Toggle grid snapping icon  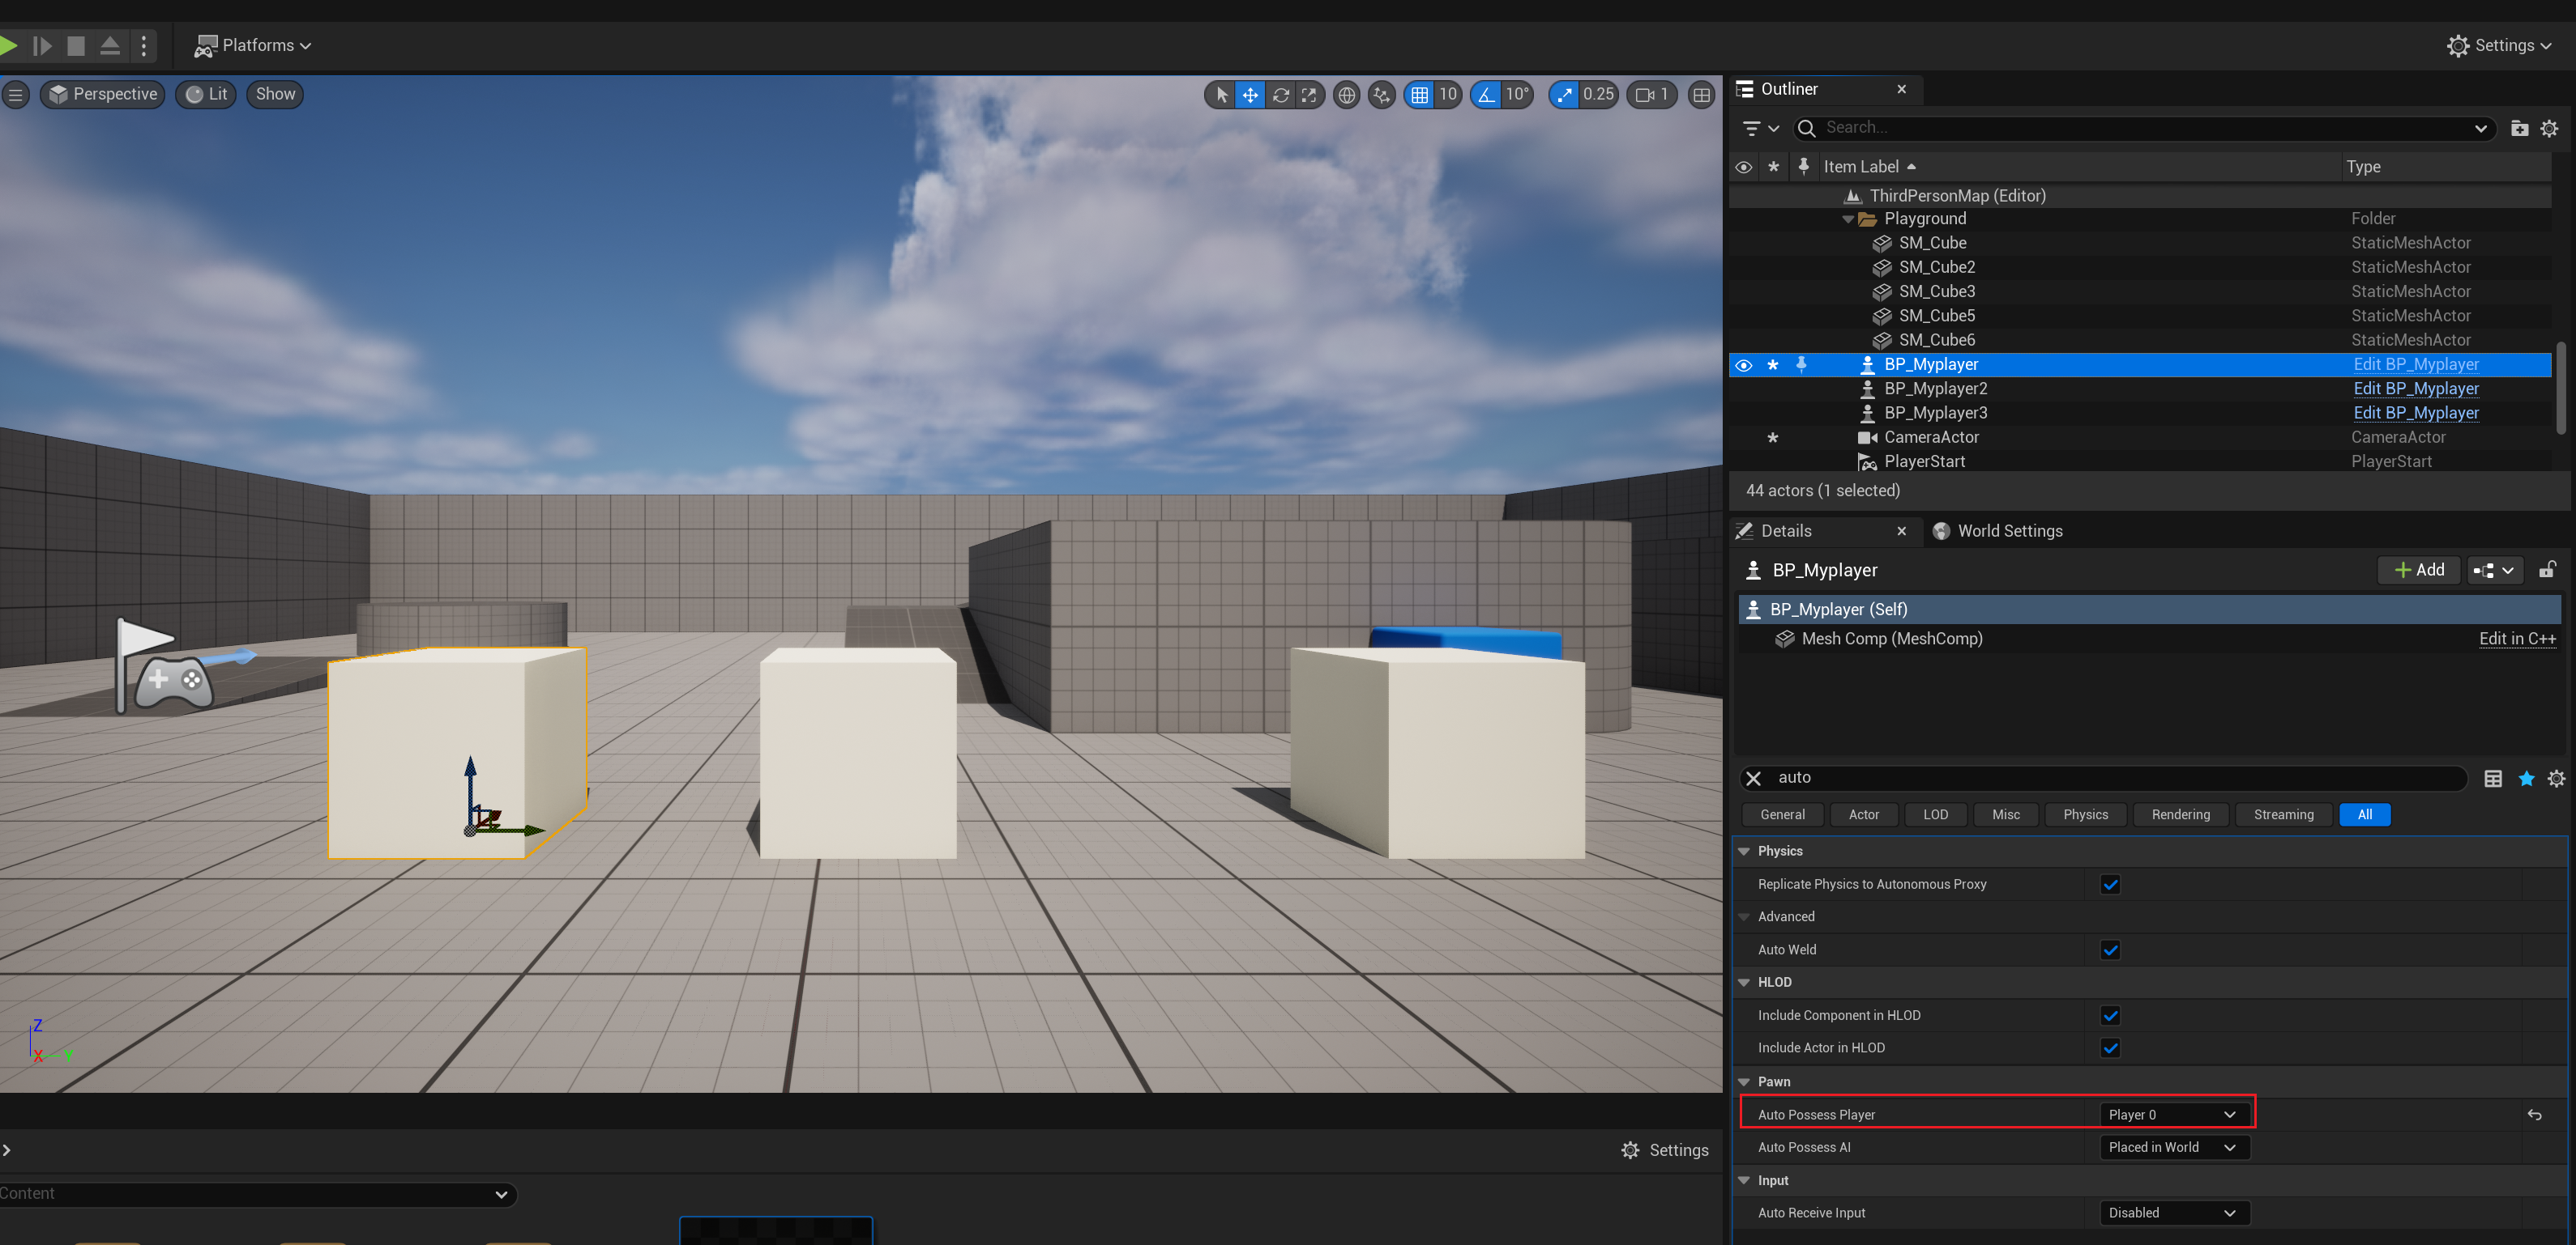coord(1419,95)
